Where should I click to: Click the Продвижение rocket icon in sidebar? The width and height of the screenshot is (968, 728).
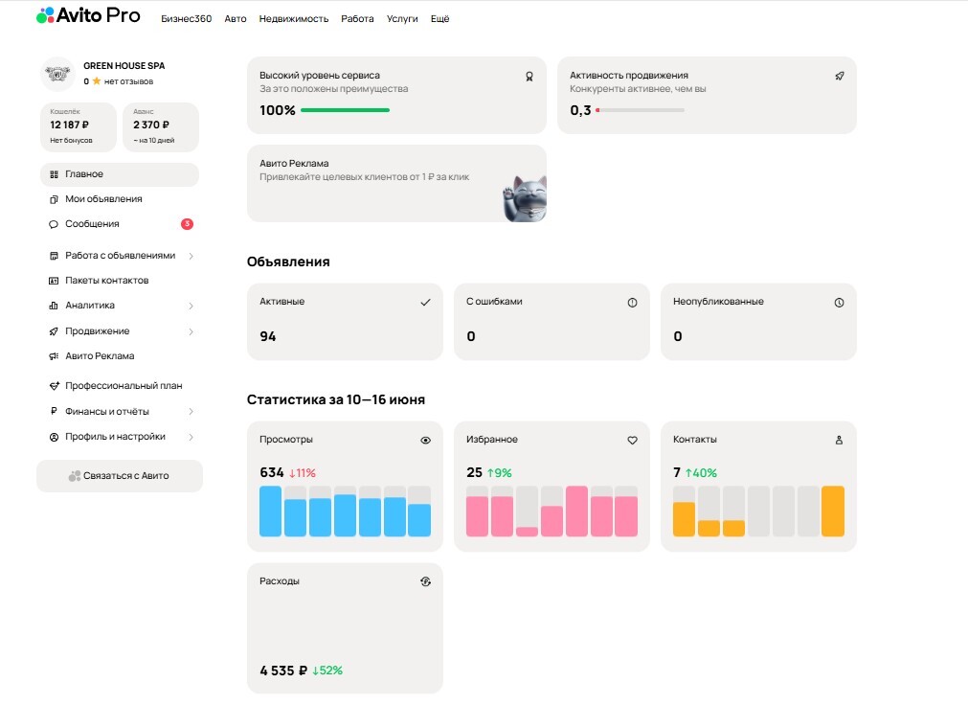click(x=54, y=331)
